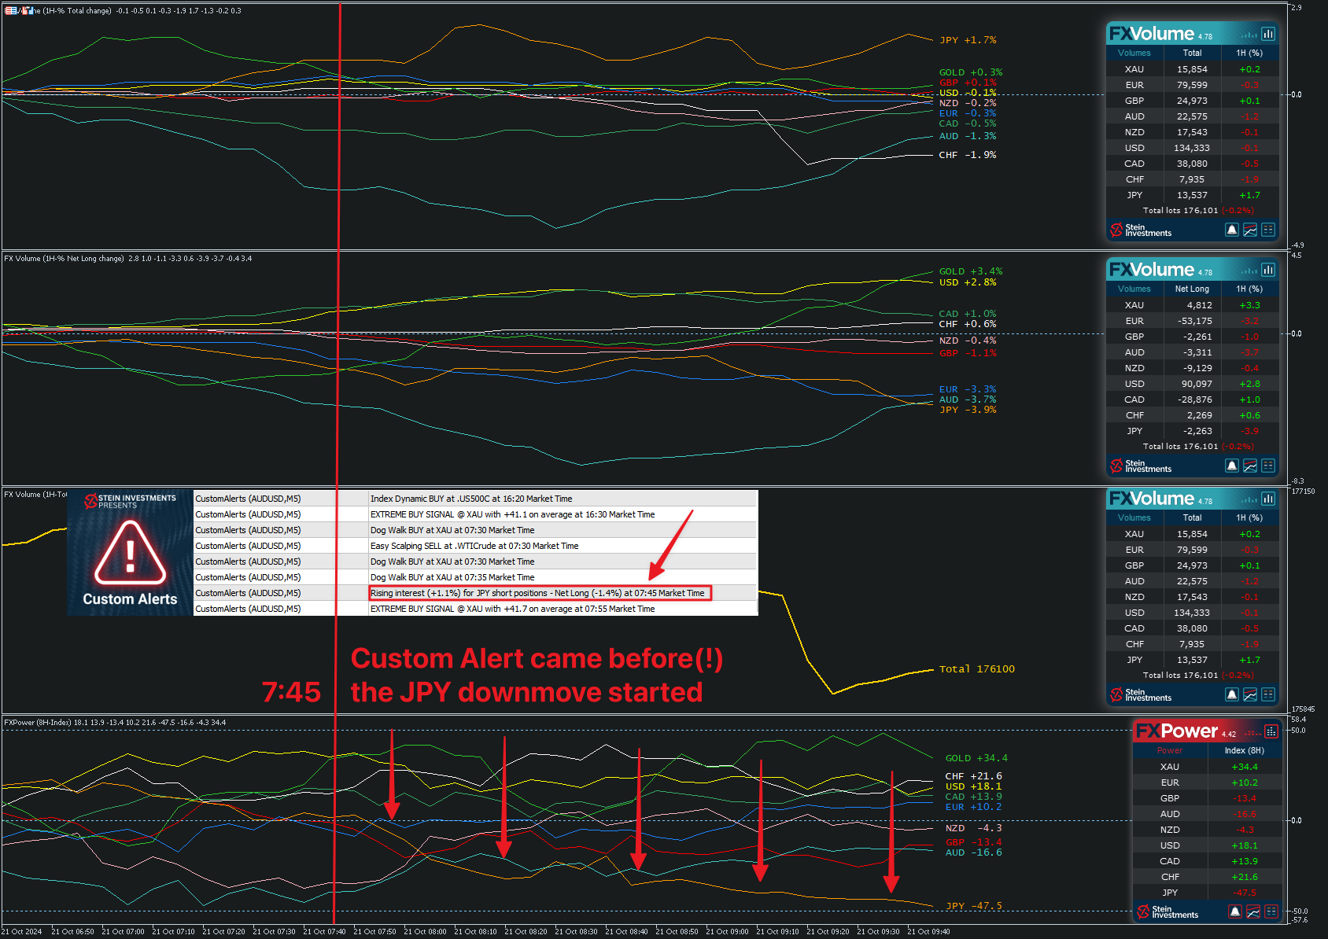Screen dimensions: 1328x939
Task: Select 1H (%) header in top FXVolume panel
Action: tap(1249, 53)
